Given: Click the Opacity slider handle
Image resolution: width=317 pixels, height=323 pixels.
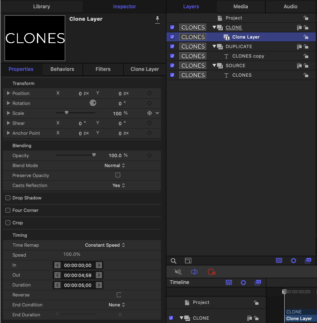Looking at the screenshot, I should [x=94, y=155].
